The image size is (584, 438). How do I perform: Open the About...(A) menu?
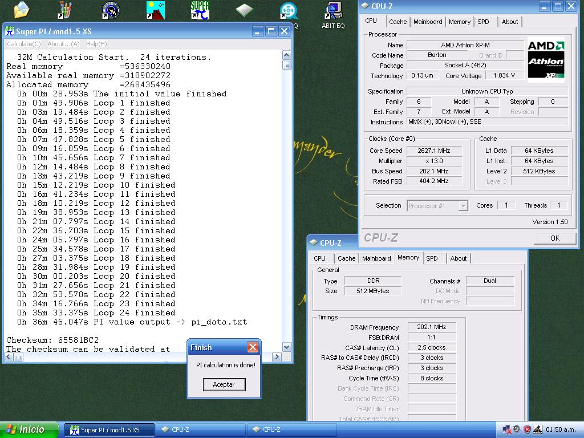click(x=63, y=44)
